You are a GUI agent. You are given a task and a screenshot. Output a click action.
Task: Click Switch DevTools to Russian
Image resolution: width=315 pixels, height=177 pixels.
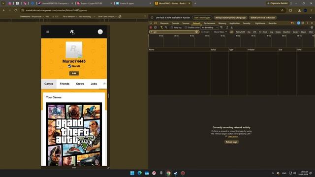(x=262, y=18)
